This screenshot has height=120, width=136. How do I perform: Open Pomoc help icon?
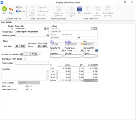[17, 11]
